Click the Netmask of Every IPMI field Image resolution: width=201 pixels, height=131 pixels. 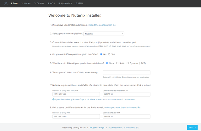pos(76,116)
